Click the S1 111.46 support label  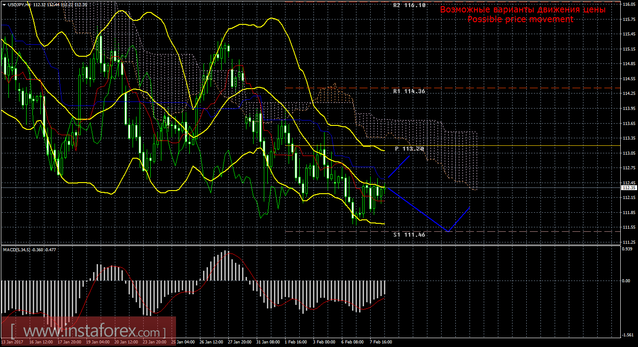[409, 234]
